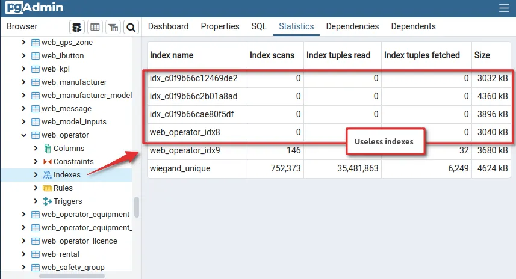This screenshot has width=516, height=279.
Task: Expand the web_rental tree node
Action: point(23,254)
